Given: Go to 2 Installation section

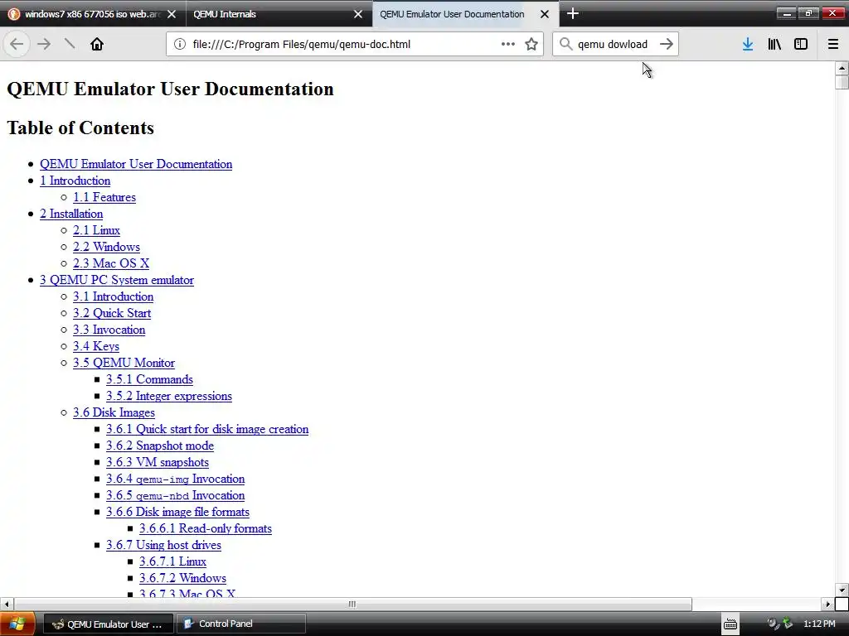Looking at the screenshot, I should (x=71, y=214).
